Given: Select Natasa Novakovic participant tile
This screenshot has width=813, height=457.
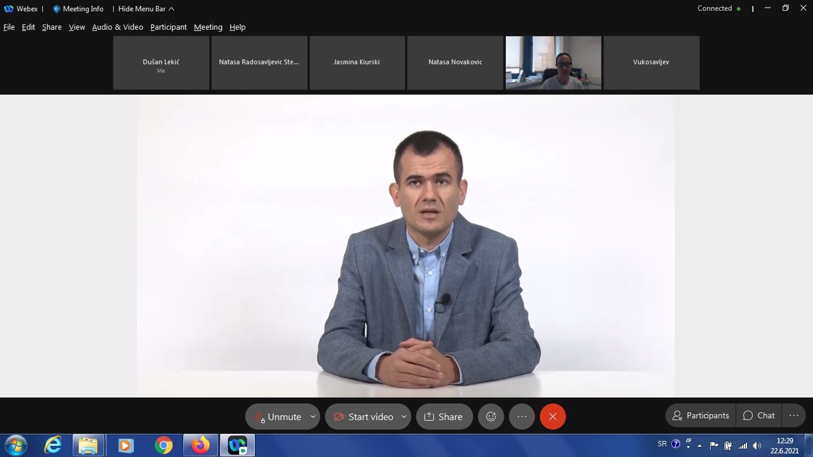Looking at the screenshot, I should (455, 62).
